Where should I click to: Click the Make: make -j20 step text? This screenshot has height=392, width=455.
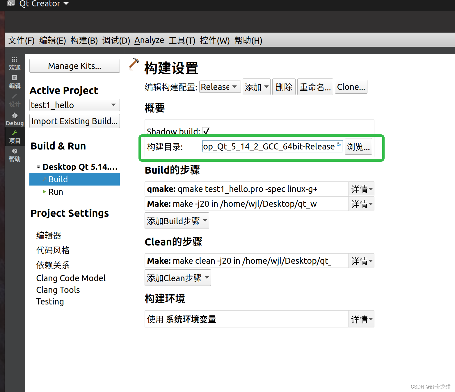[232, 204]
